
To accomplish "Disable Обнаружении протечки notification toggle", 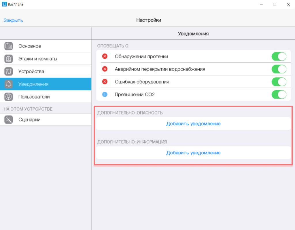I will [x=279, y=56].
